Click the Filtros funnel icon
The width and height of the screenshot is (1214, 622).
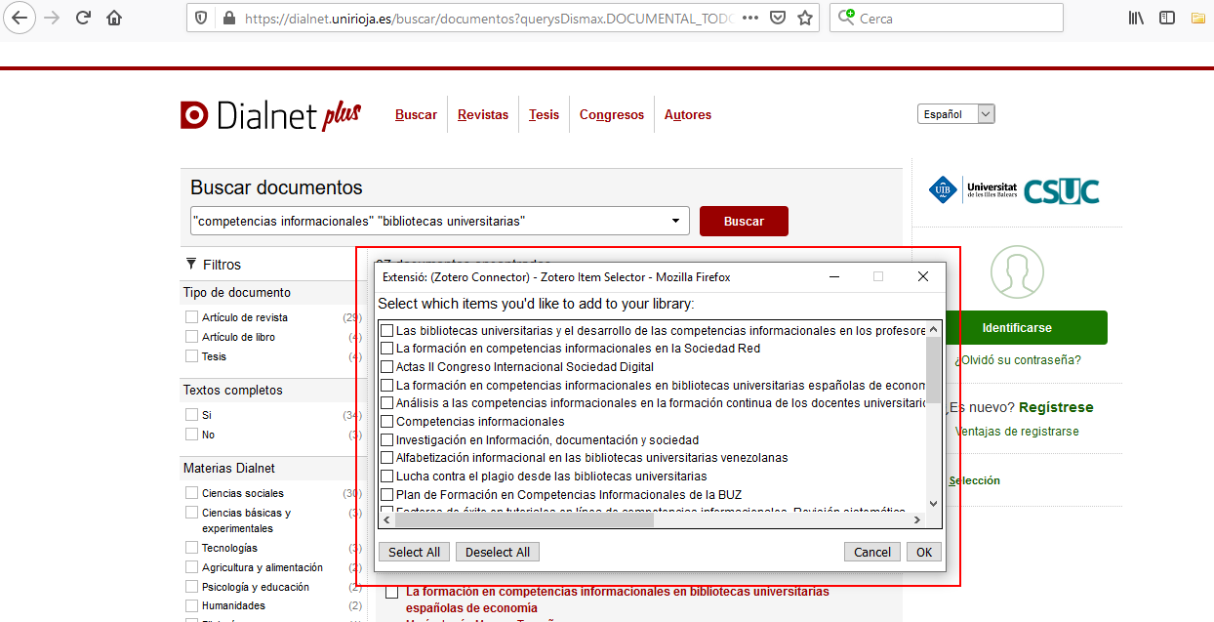191,264
